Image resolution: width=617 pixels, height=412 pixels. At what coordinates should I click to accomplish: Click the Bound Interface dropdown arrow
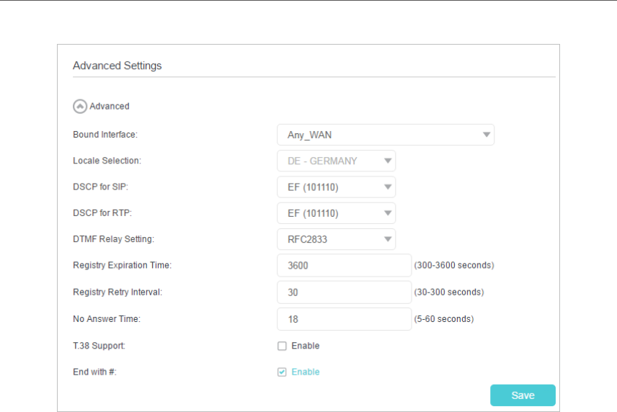click(487, 135)
